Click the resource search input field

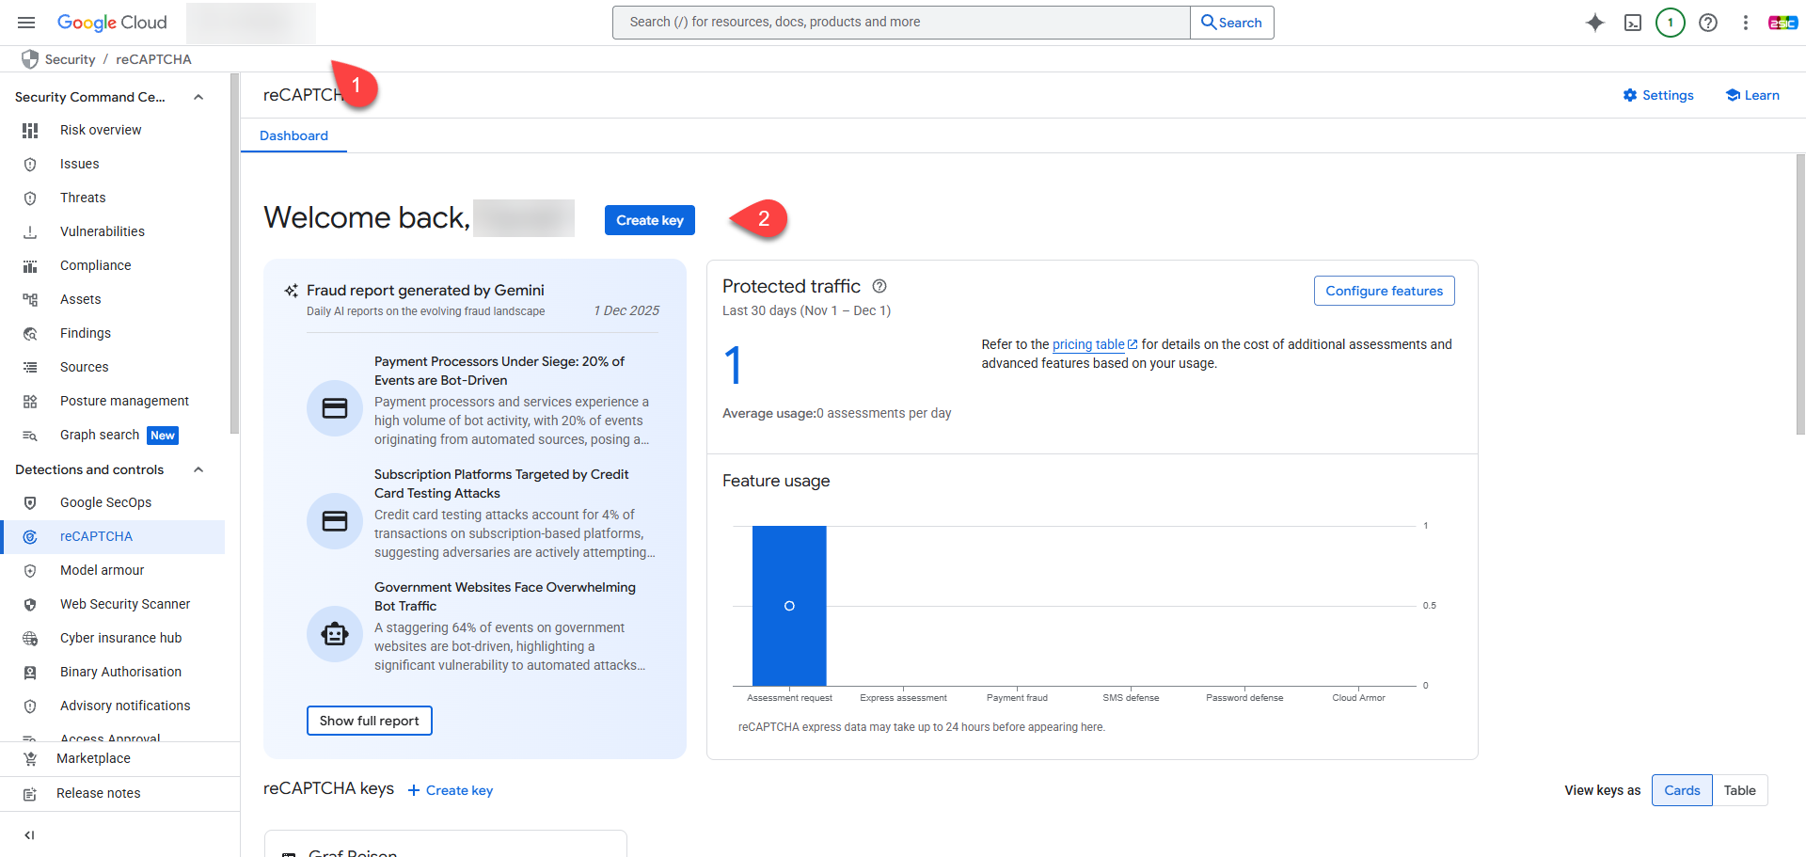(901, 23)
